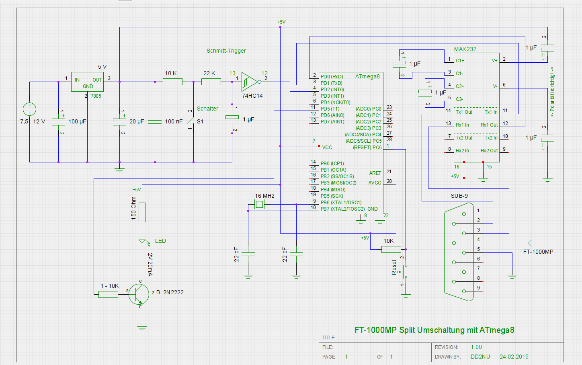
Task: Click the "Tx2 Out" label on MAX232
Action: point(464,138)
